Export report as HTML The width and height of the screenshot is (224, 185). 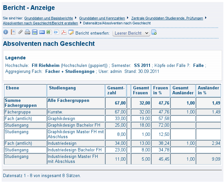[x=42, y=32]
